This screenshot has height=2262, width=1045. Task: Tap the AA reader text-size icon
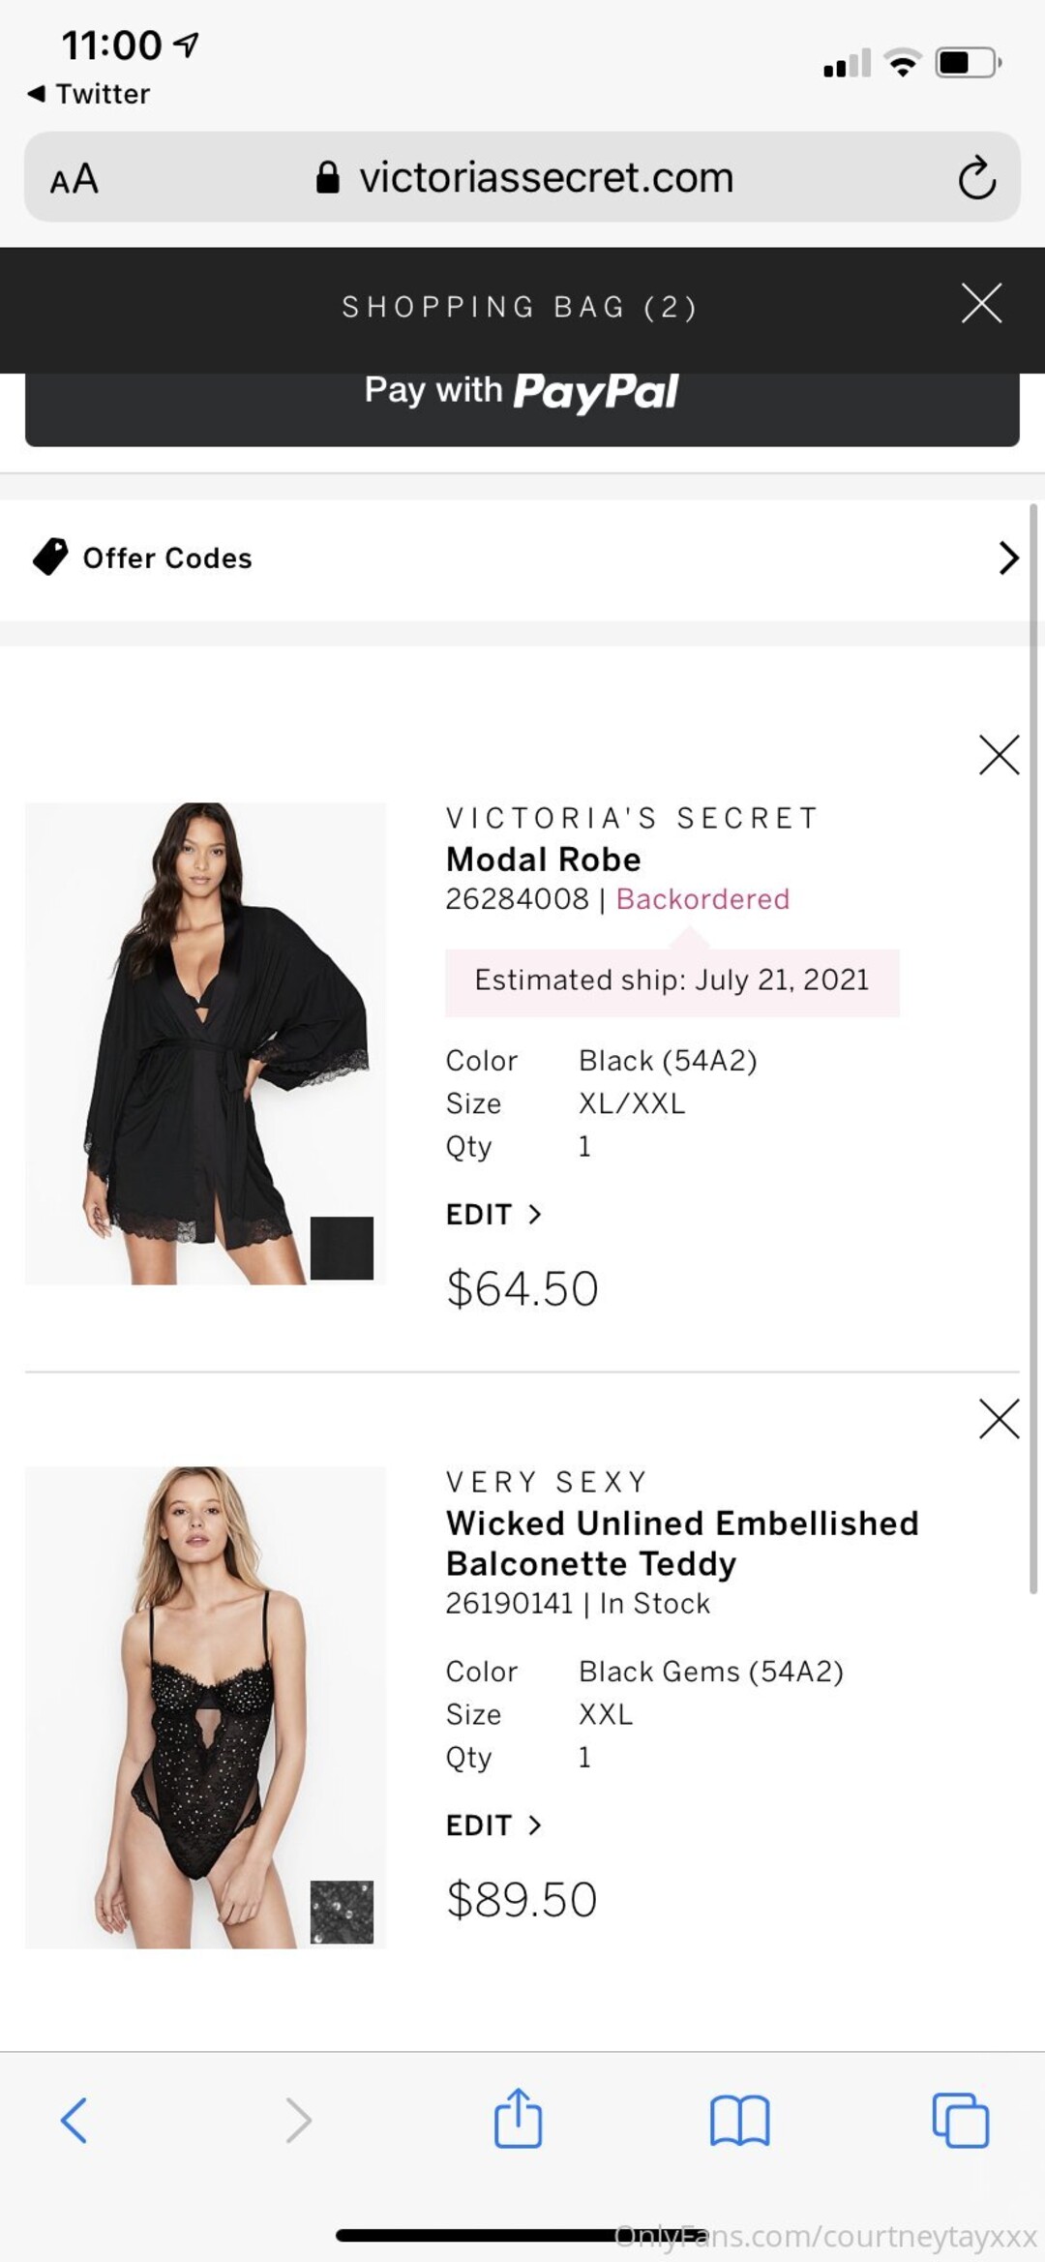click(x=75, y=179)
